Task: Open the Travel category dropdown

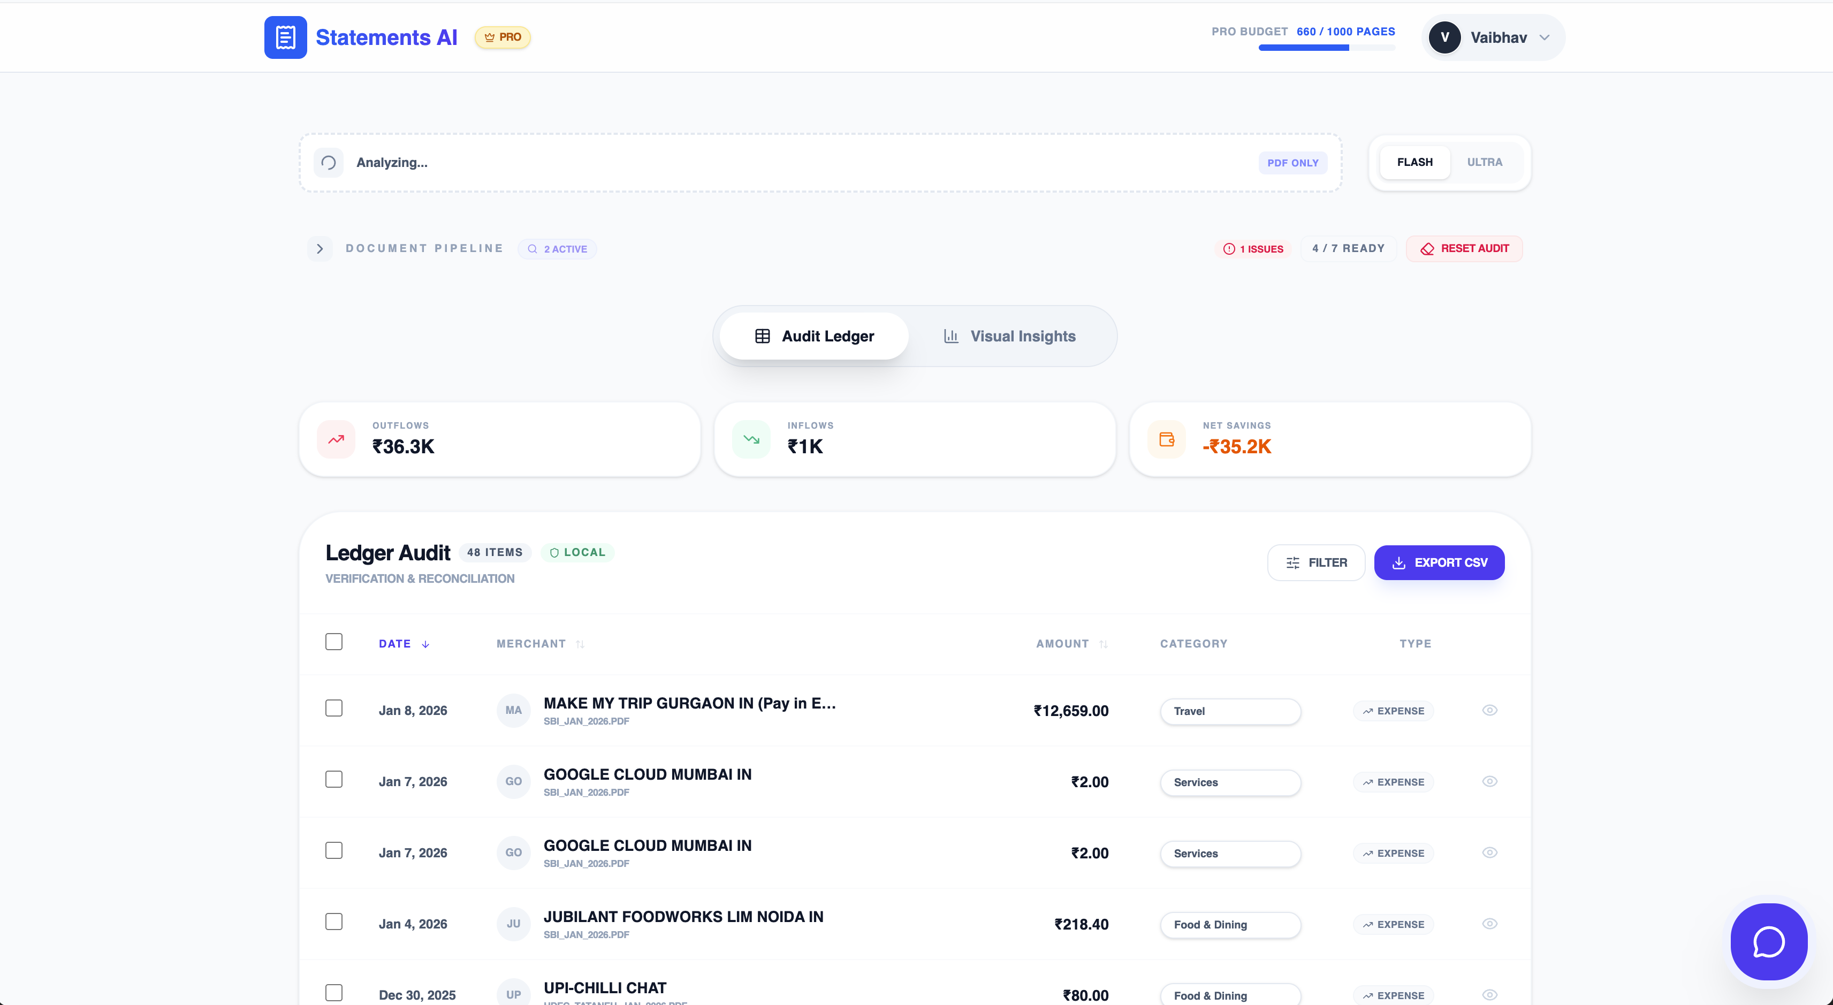Action: 1230,711
